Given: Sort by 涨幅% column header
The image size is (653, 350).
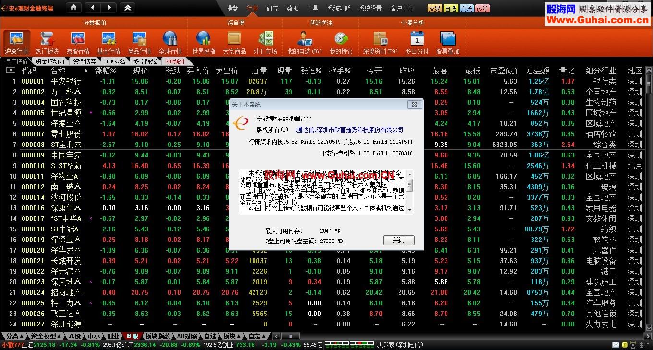Looking at the screenshot, I should (105, 71).
